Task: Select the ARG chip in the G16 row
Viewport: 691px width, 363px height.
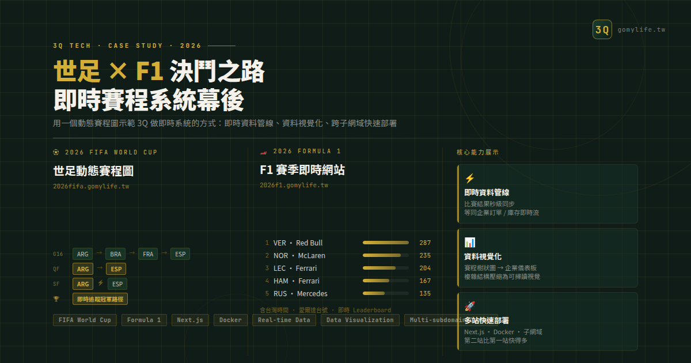Action: click(82, 254)
